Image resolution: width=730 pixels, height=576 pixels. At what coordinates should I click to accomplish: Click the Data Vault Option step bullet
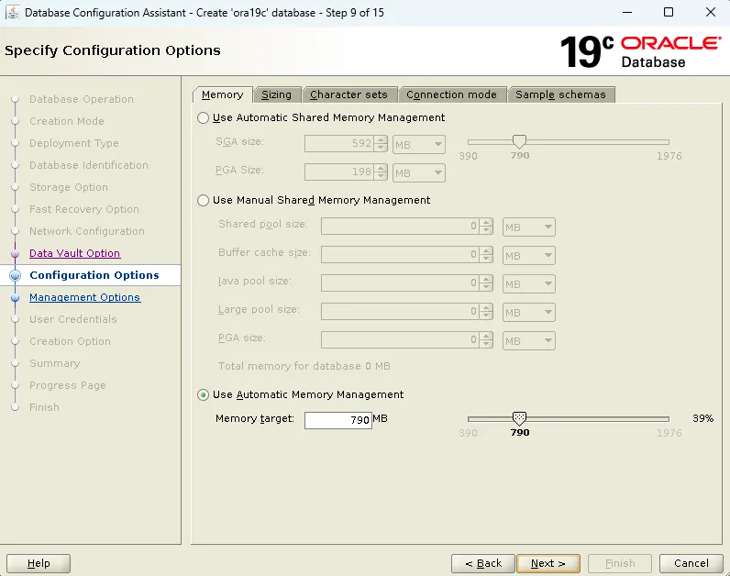[15, 253]
